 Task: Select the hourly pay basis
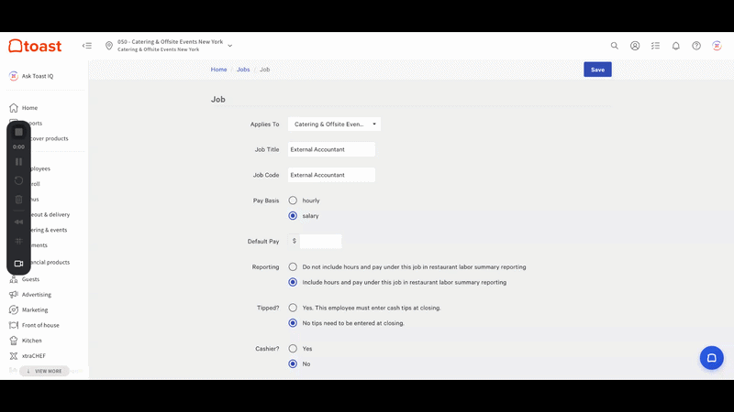tap(293, 201)
